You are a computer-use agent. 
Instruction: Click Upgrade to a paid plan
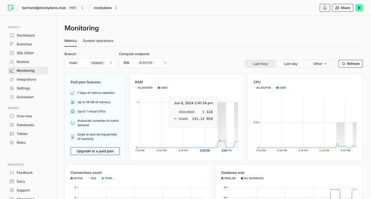[x=95, y=151]
